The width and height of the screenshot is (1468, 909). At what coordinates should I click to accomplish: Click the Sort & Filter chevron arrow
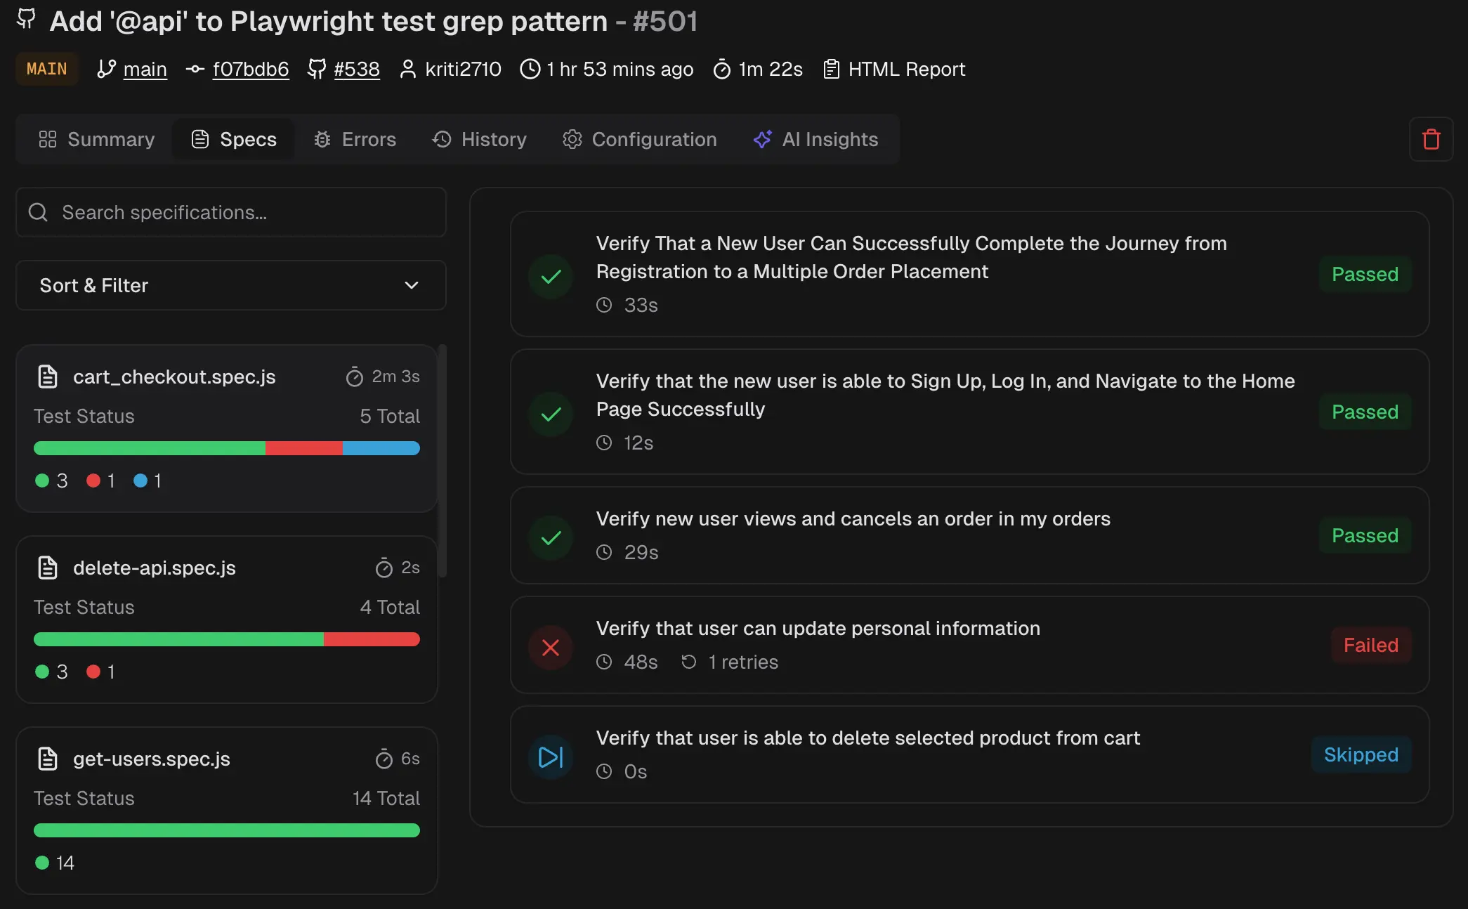412,285
